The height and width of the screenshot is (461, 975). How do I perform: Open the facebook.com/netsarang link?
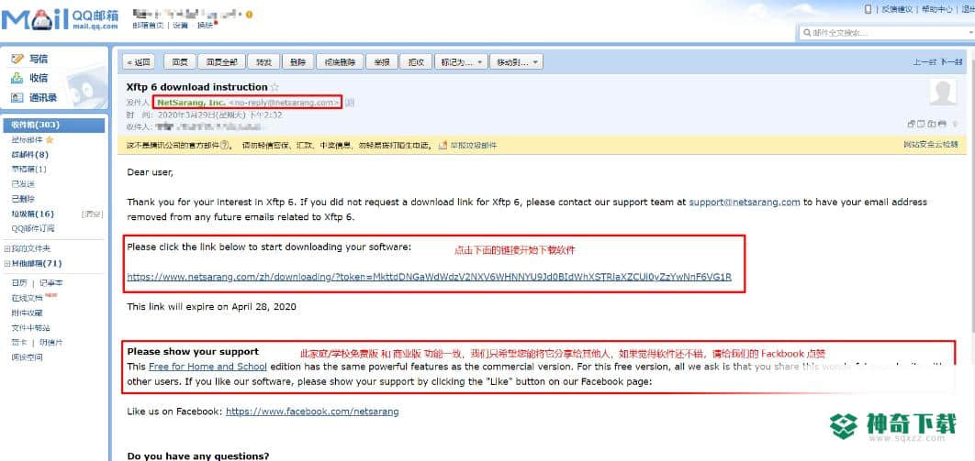[312, 412]
